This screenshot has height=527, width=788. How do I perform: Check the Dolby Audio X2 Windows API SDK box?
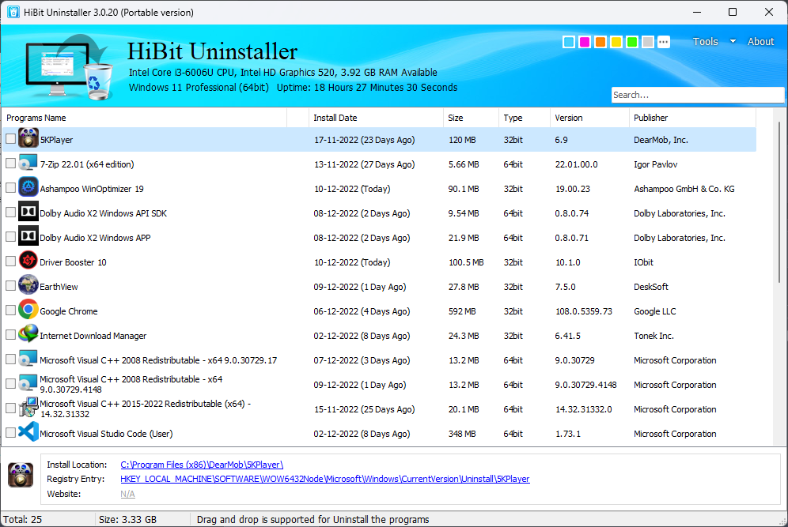coord(10,213)
